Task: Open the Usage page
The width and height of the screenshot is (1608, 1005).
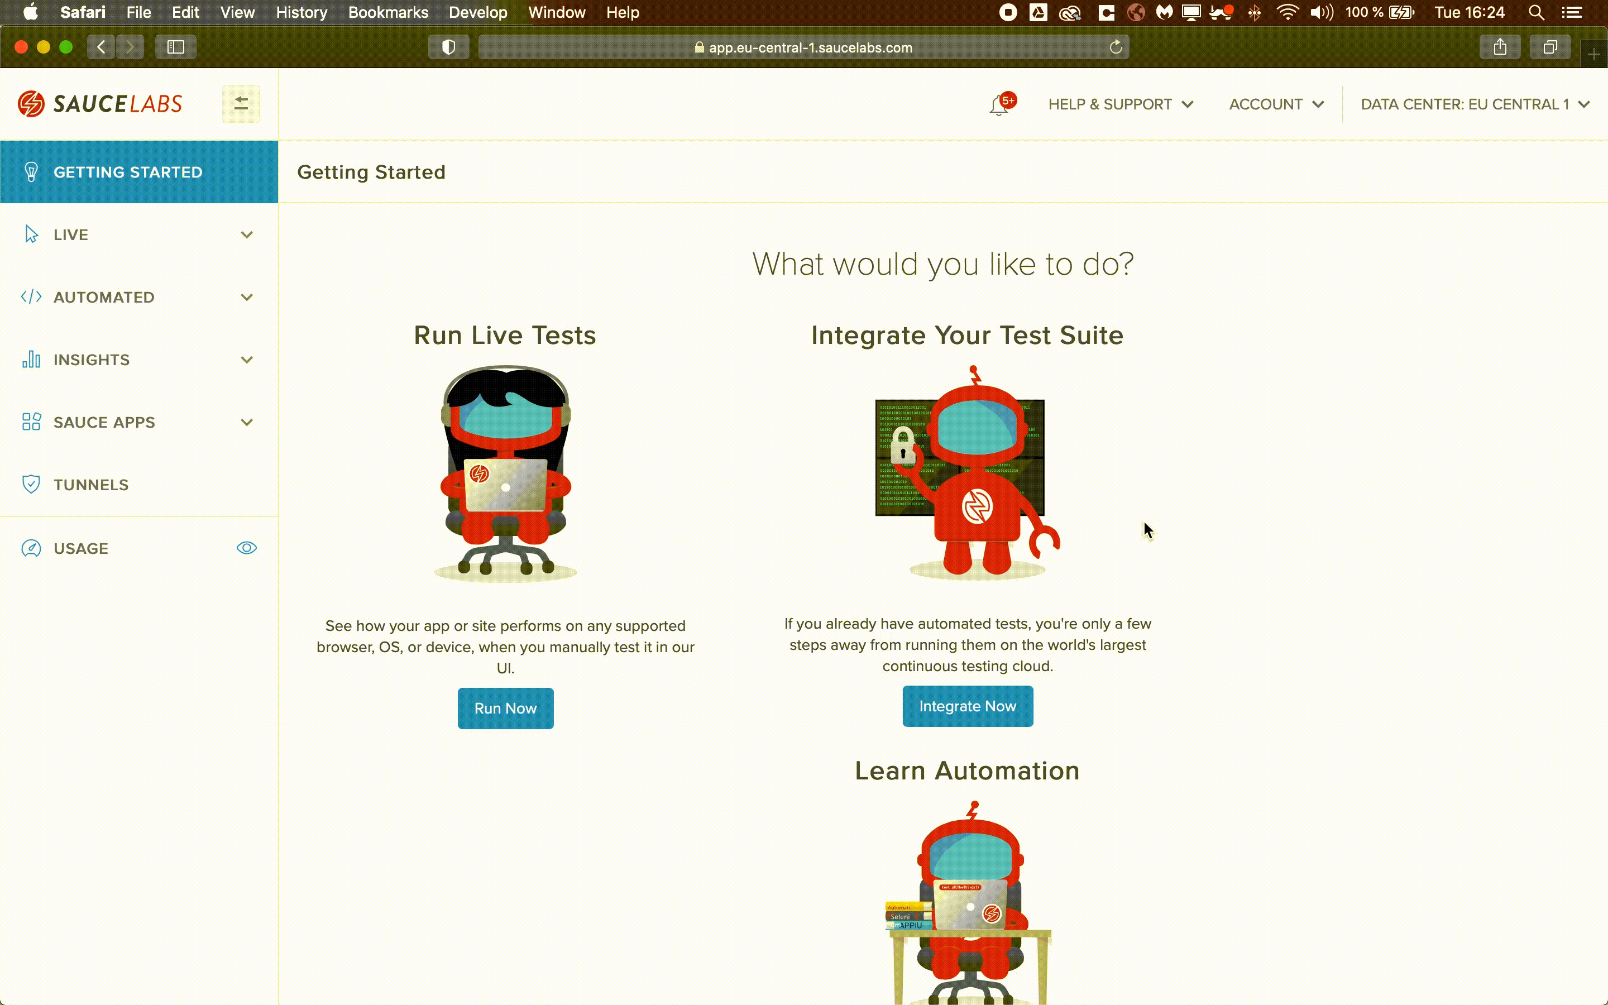Action: click(139, 548)
